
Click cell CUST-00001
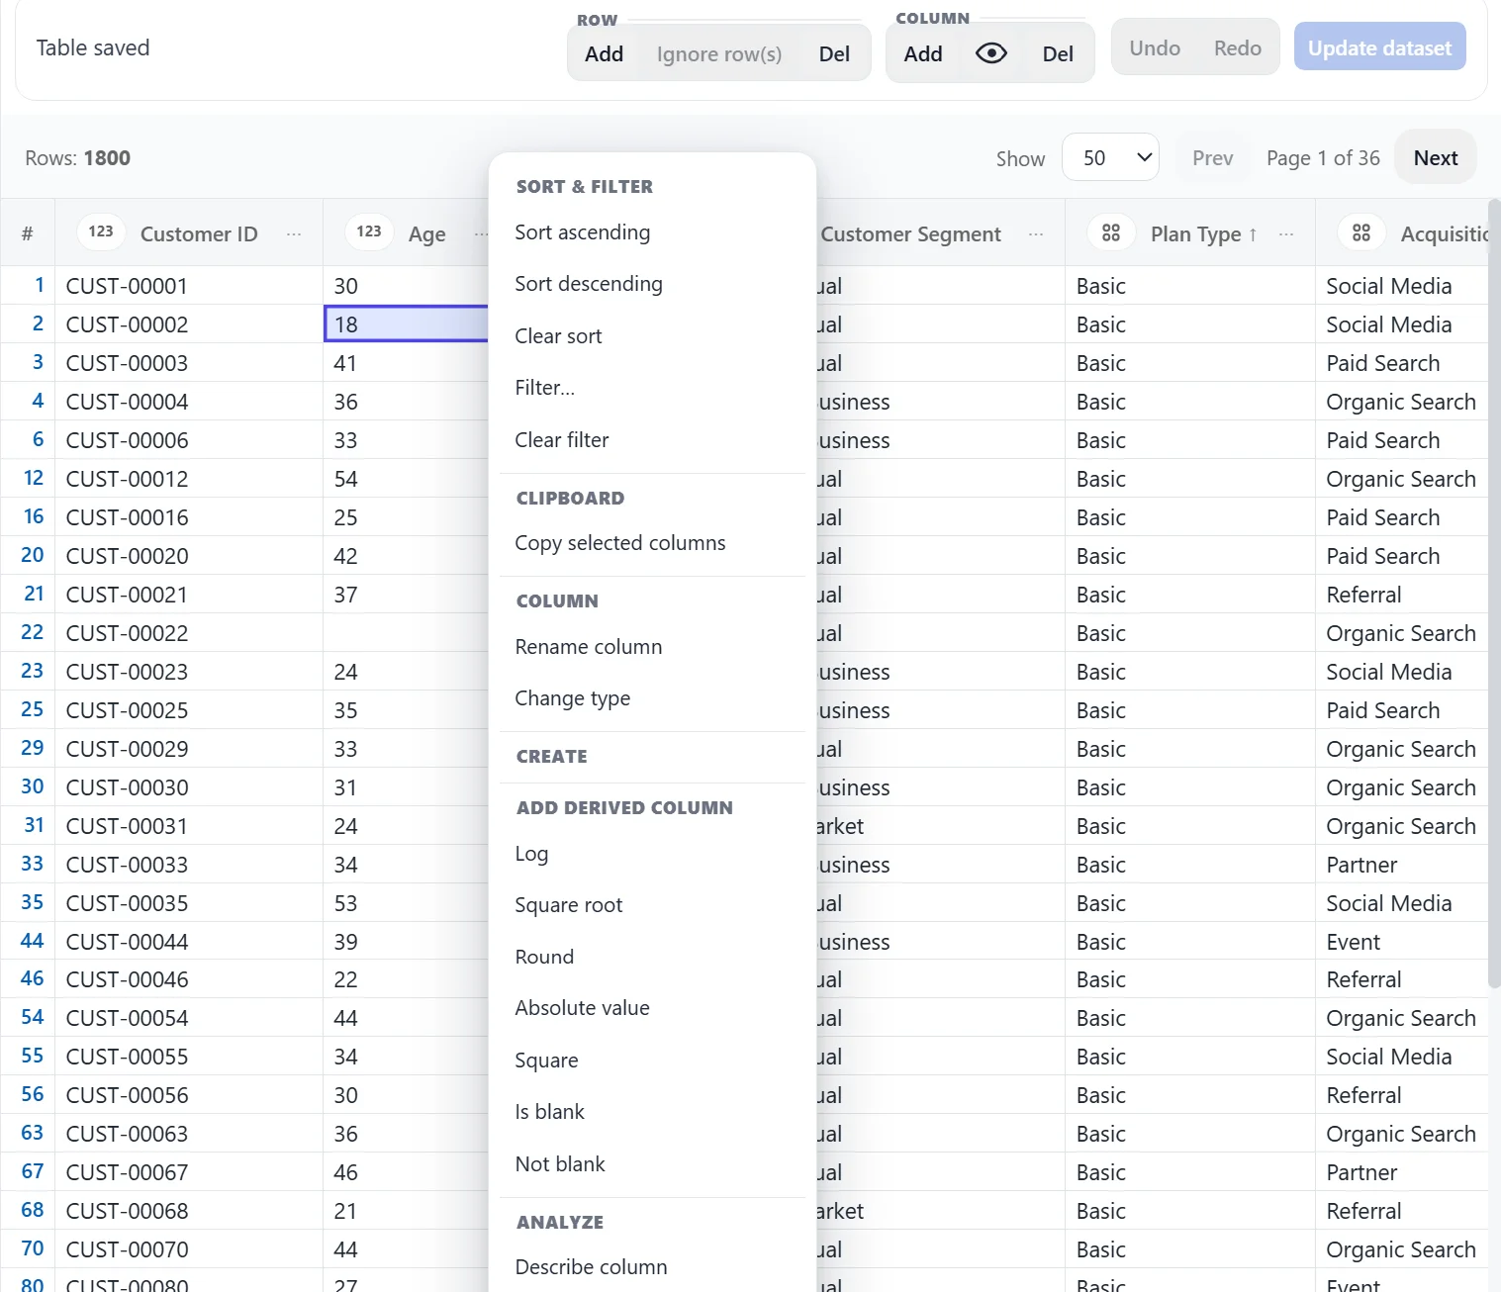[x=188, y=286]
